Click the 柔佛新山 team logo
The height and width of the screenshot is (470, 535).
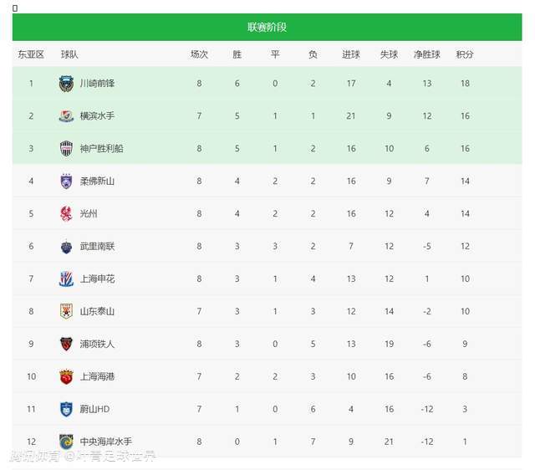pyautogui.click(x=66, y=181)
